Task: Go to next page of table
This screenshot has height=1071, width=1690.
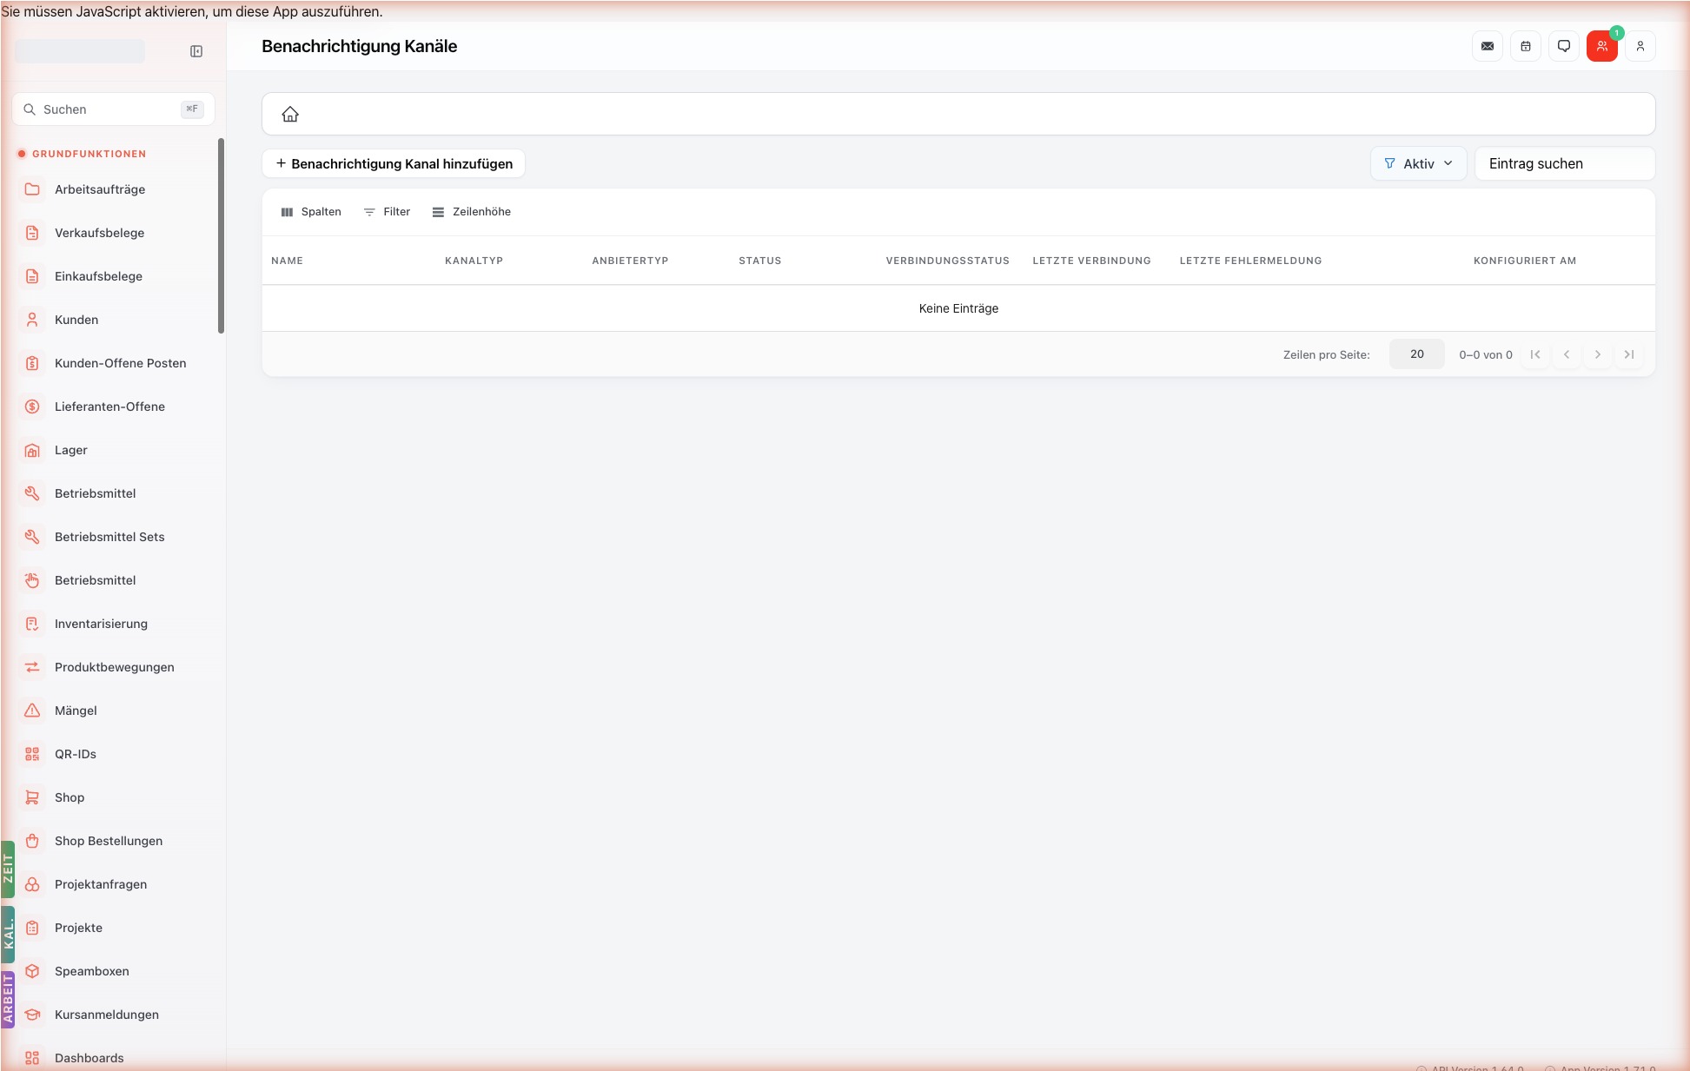Action: tap(1598, 354)
